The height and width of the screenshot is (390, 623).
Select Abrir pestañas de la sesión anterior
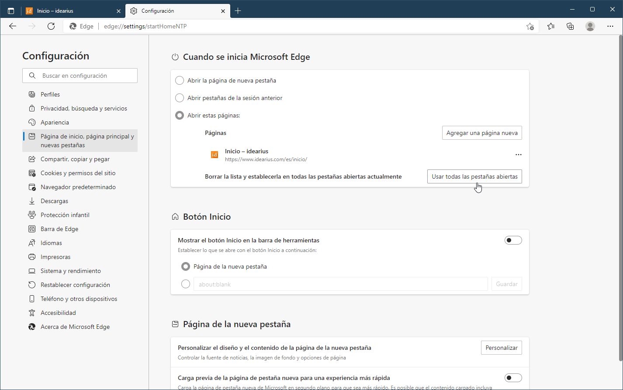coord(179,98)
